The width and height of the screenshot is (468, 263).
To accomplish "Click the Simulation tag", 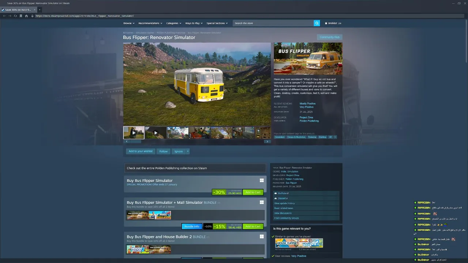I will click(x=280, y=137).
